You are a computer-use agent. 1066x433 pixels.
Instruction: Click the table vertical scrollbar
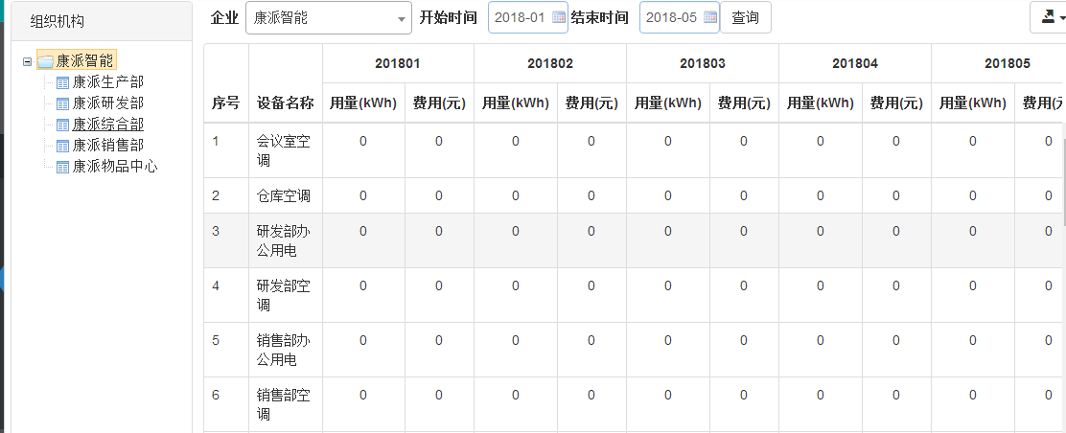tap(1062, 182)
